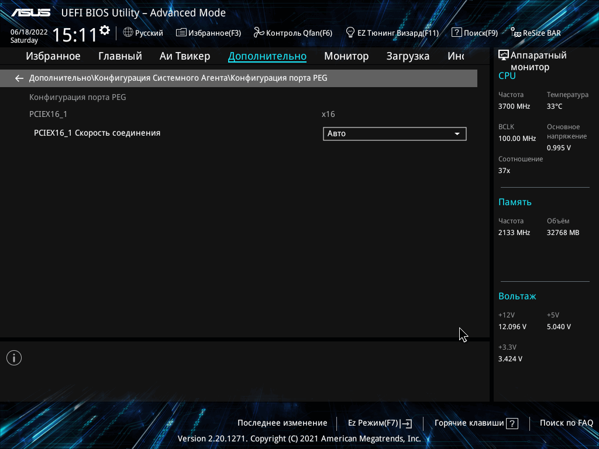This screenshot has width=599, height=449.
Task: Click the info icon in the help area
Action: [14, 358]
